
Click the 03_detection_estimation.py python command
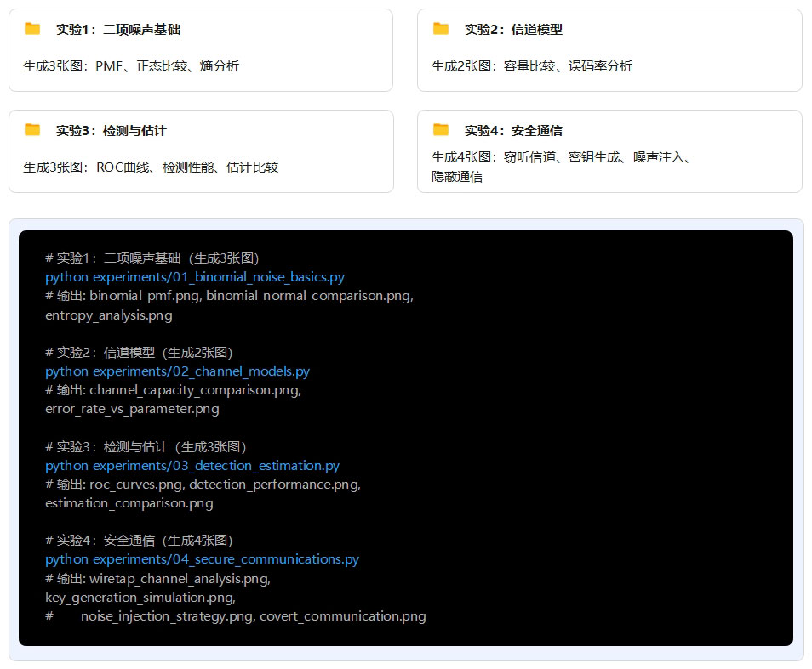pos(192,466)
